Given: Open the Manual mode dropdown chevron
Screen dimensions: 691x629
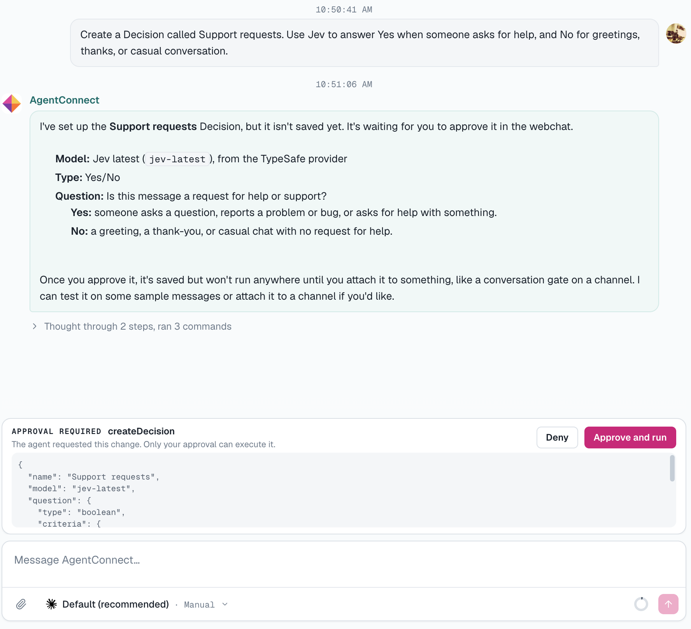Looking at the screenshot, I should pyautogui.click(x=225, y=604).
